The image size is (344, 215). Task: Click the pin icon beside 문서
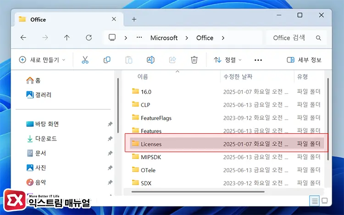pos(110,153)
